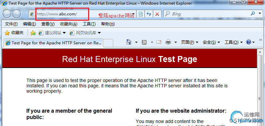The height and width of the screenshot is (126, 265).
Task: Open the 编辑(E) menu
Action: 29,24
